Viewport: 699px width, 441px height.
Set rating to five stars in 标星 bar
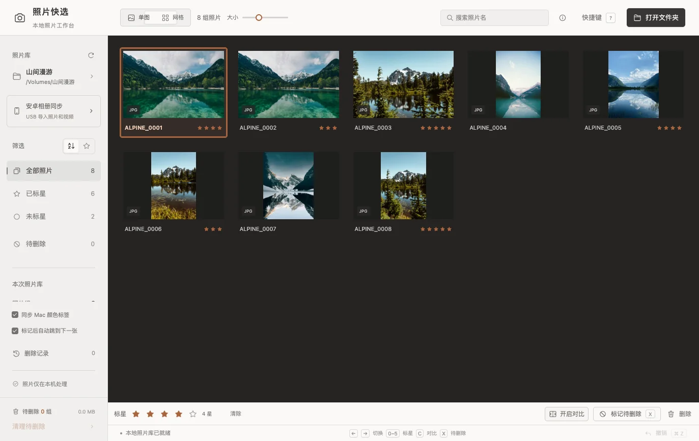(193, 414)
